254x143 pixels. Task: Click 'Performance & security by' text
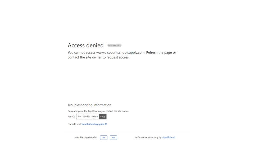[x=148, y=137]
